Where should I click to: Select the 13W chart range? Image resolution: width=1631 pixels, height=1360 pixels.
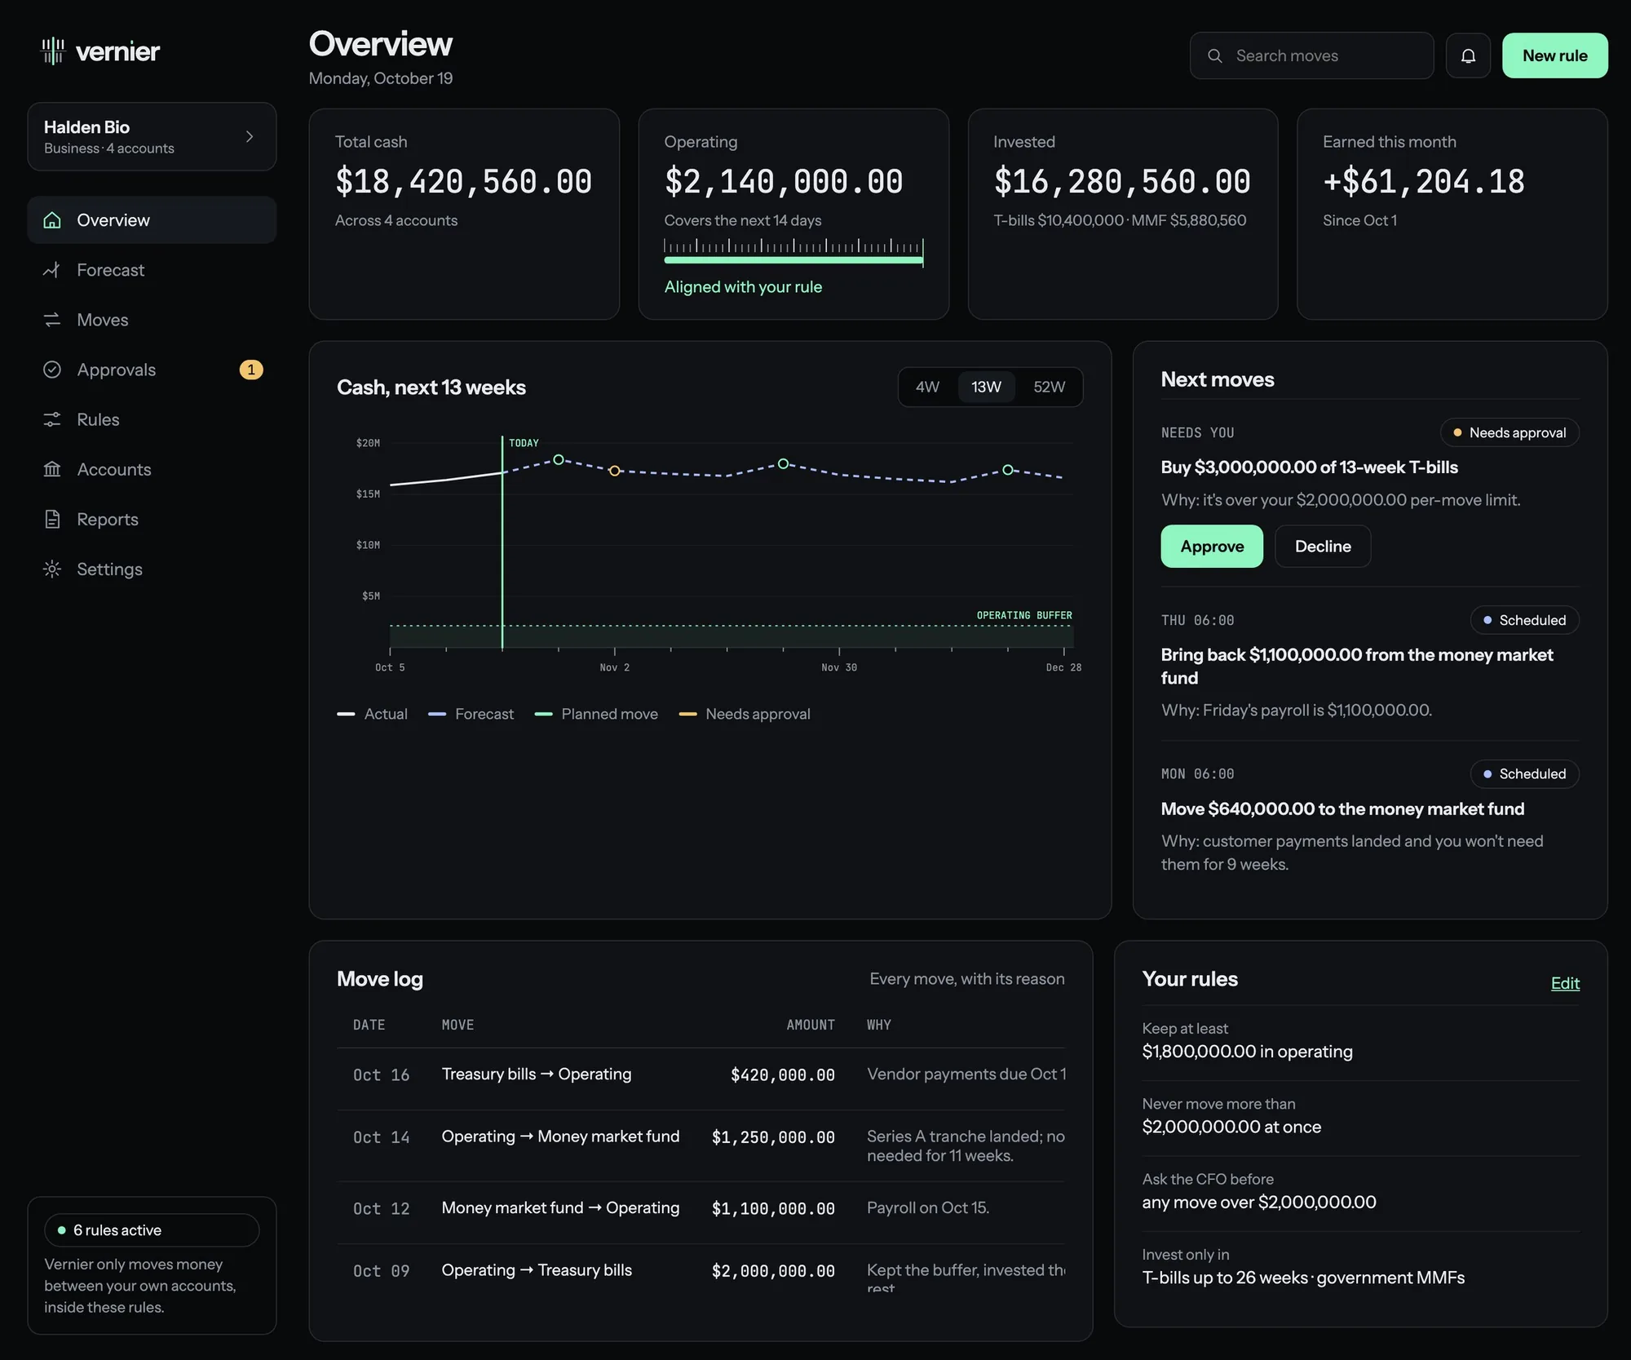[x=986, y=387]
